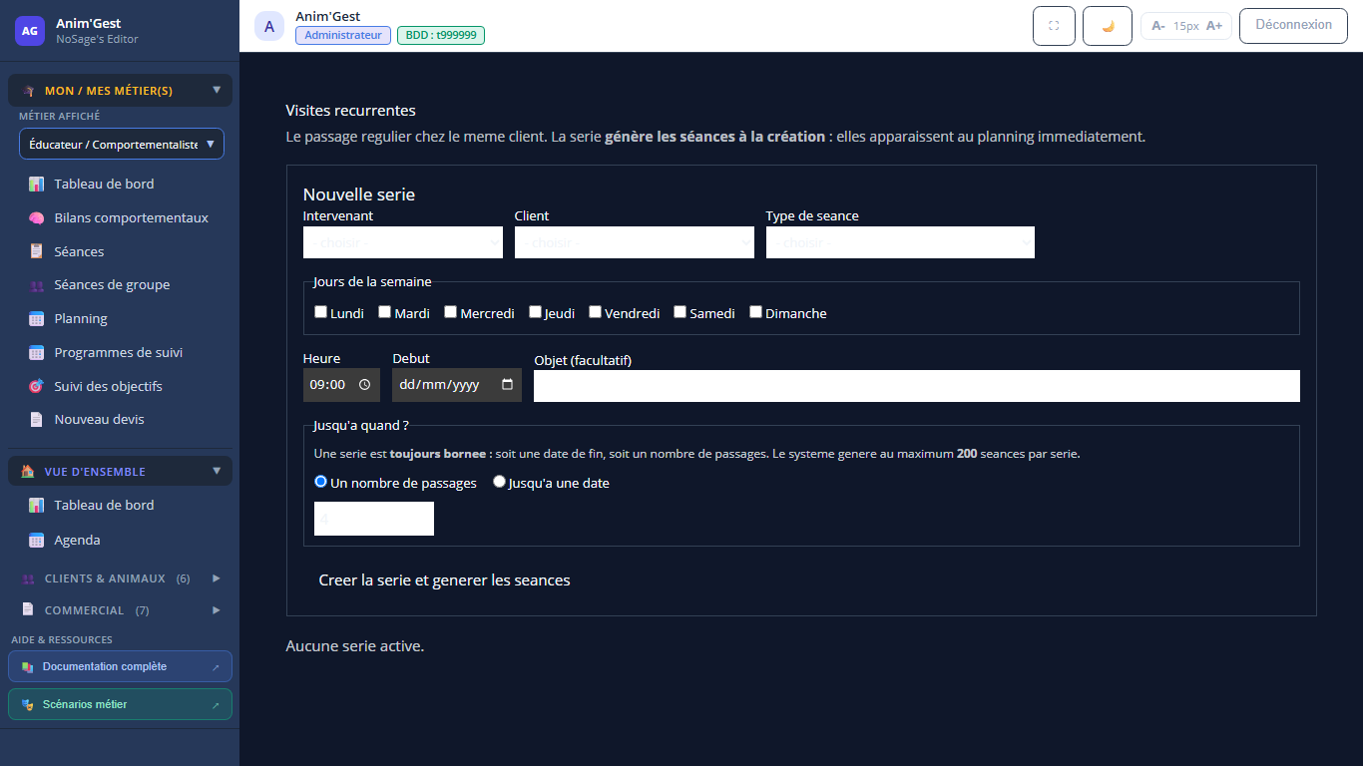Decrease font size with A- button

coord(1157,26)
